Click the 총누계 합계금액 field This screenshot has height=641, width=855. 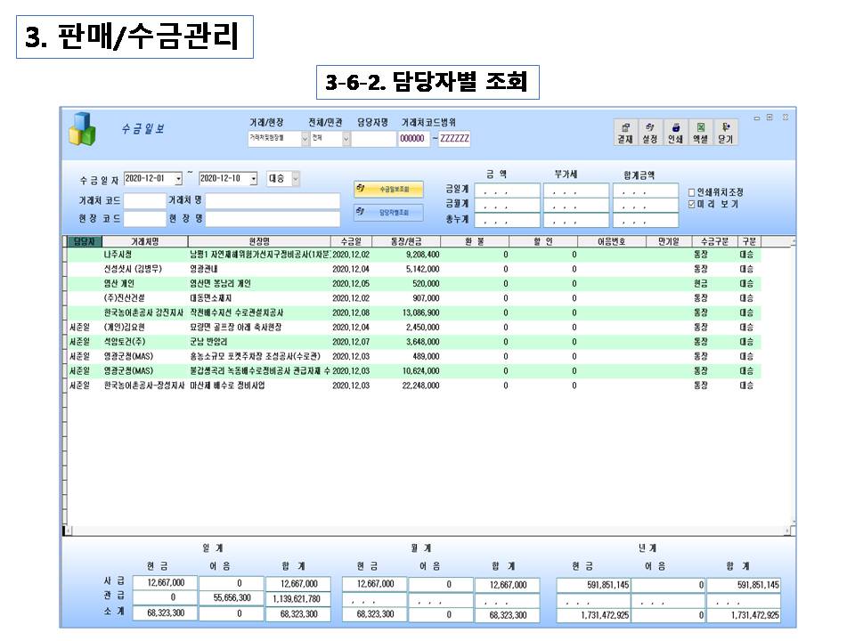[x=646, y=220]
